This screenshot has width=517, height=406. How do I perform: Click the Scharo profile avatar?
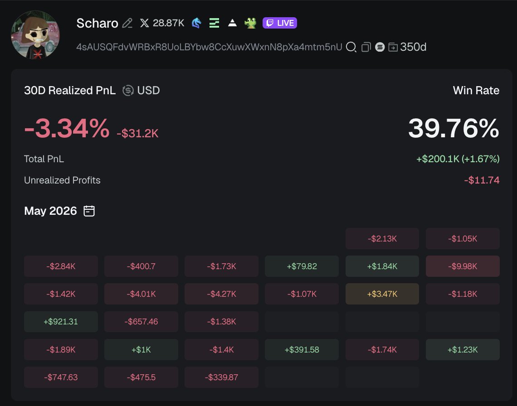tap(35, 35)
